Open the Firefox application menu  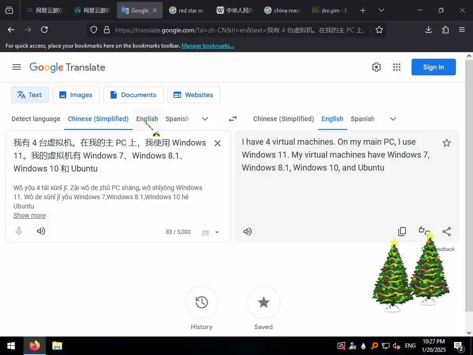[x=462, y=30]
